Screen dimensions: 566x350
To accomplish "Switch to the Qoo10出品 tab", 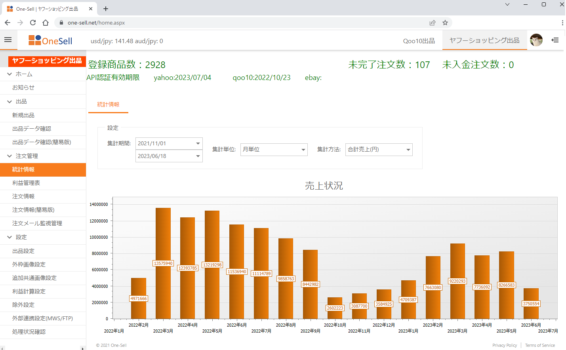I will pyautogui.click(x=419, y=41).
